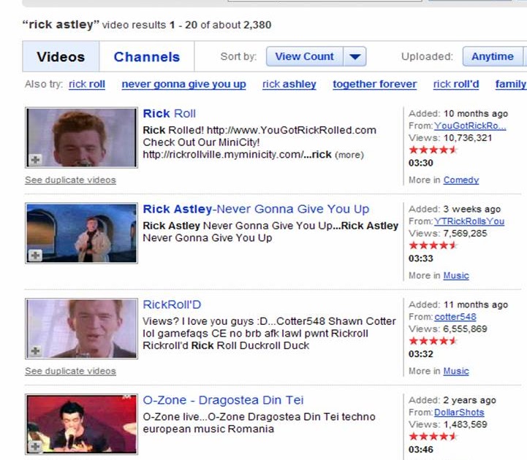The width and height of the screenshot is (527, 460).
Task: Add Rick Astley-Never Gonna Give You Up to quicklist
Action: 35,255
